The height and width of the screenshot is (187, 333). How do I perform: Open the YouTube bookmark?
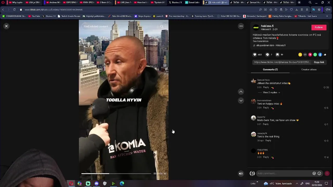click(34, 16)
